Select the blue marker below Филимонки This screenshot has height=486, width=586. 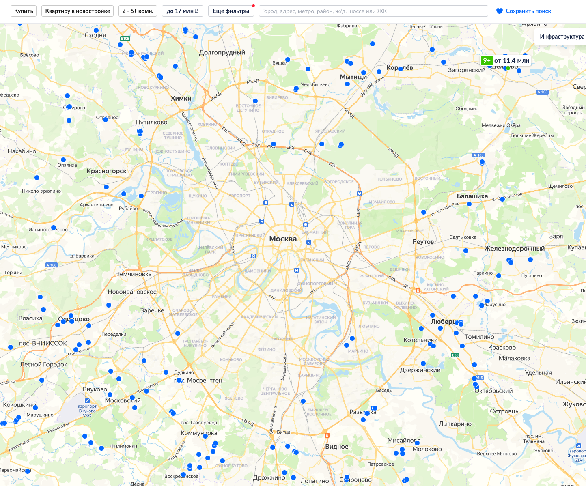point(101,448)
